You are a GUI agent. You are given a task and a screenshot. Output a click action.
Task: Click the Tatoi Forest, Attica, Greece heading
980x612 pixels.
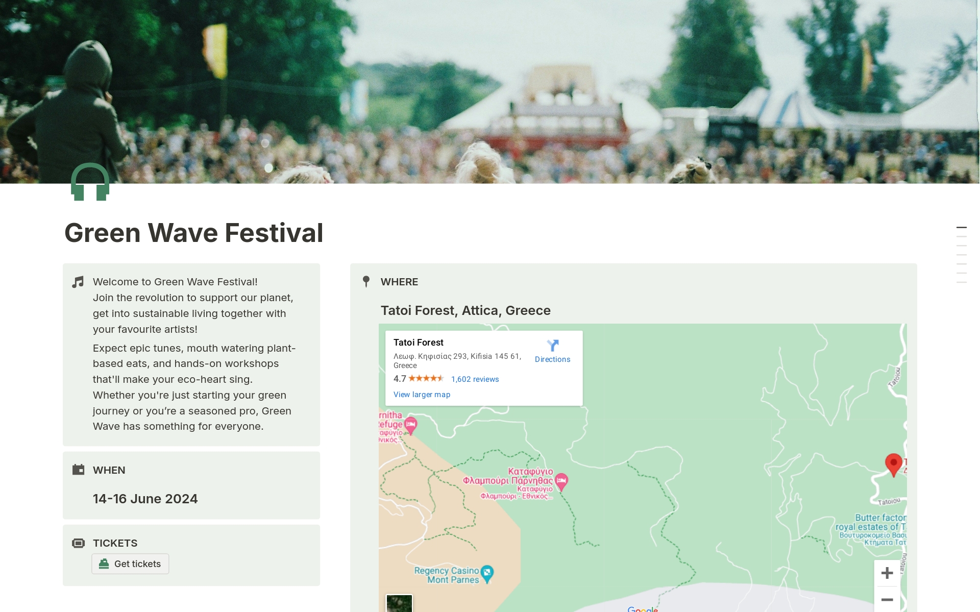point(465,310)
